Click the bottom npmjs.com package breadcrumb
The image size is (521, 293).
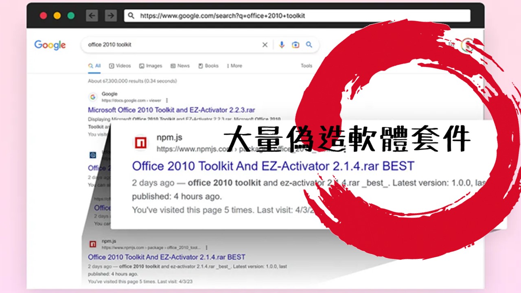[x=151, y=247]
